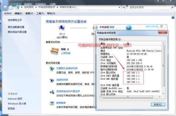Select the IPv4 子网掩码 row
176x116 pixels.
click(x=131, y=63)
